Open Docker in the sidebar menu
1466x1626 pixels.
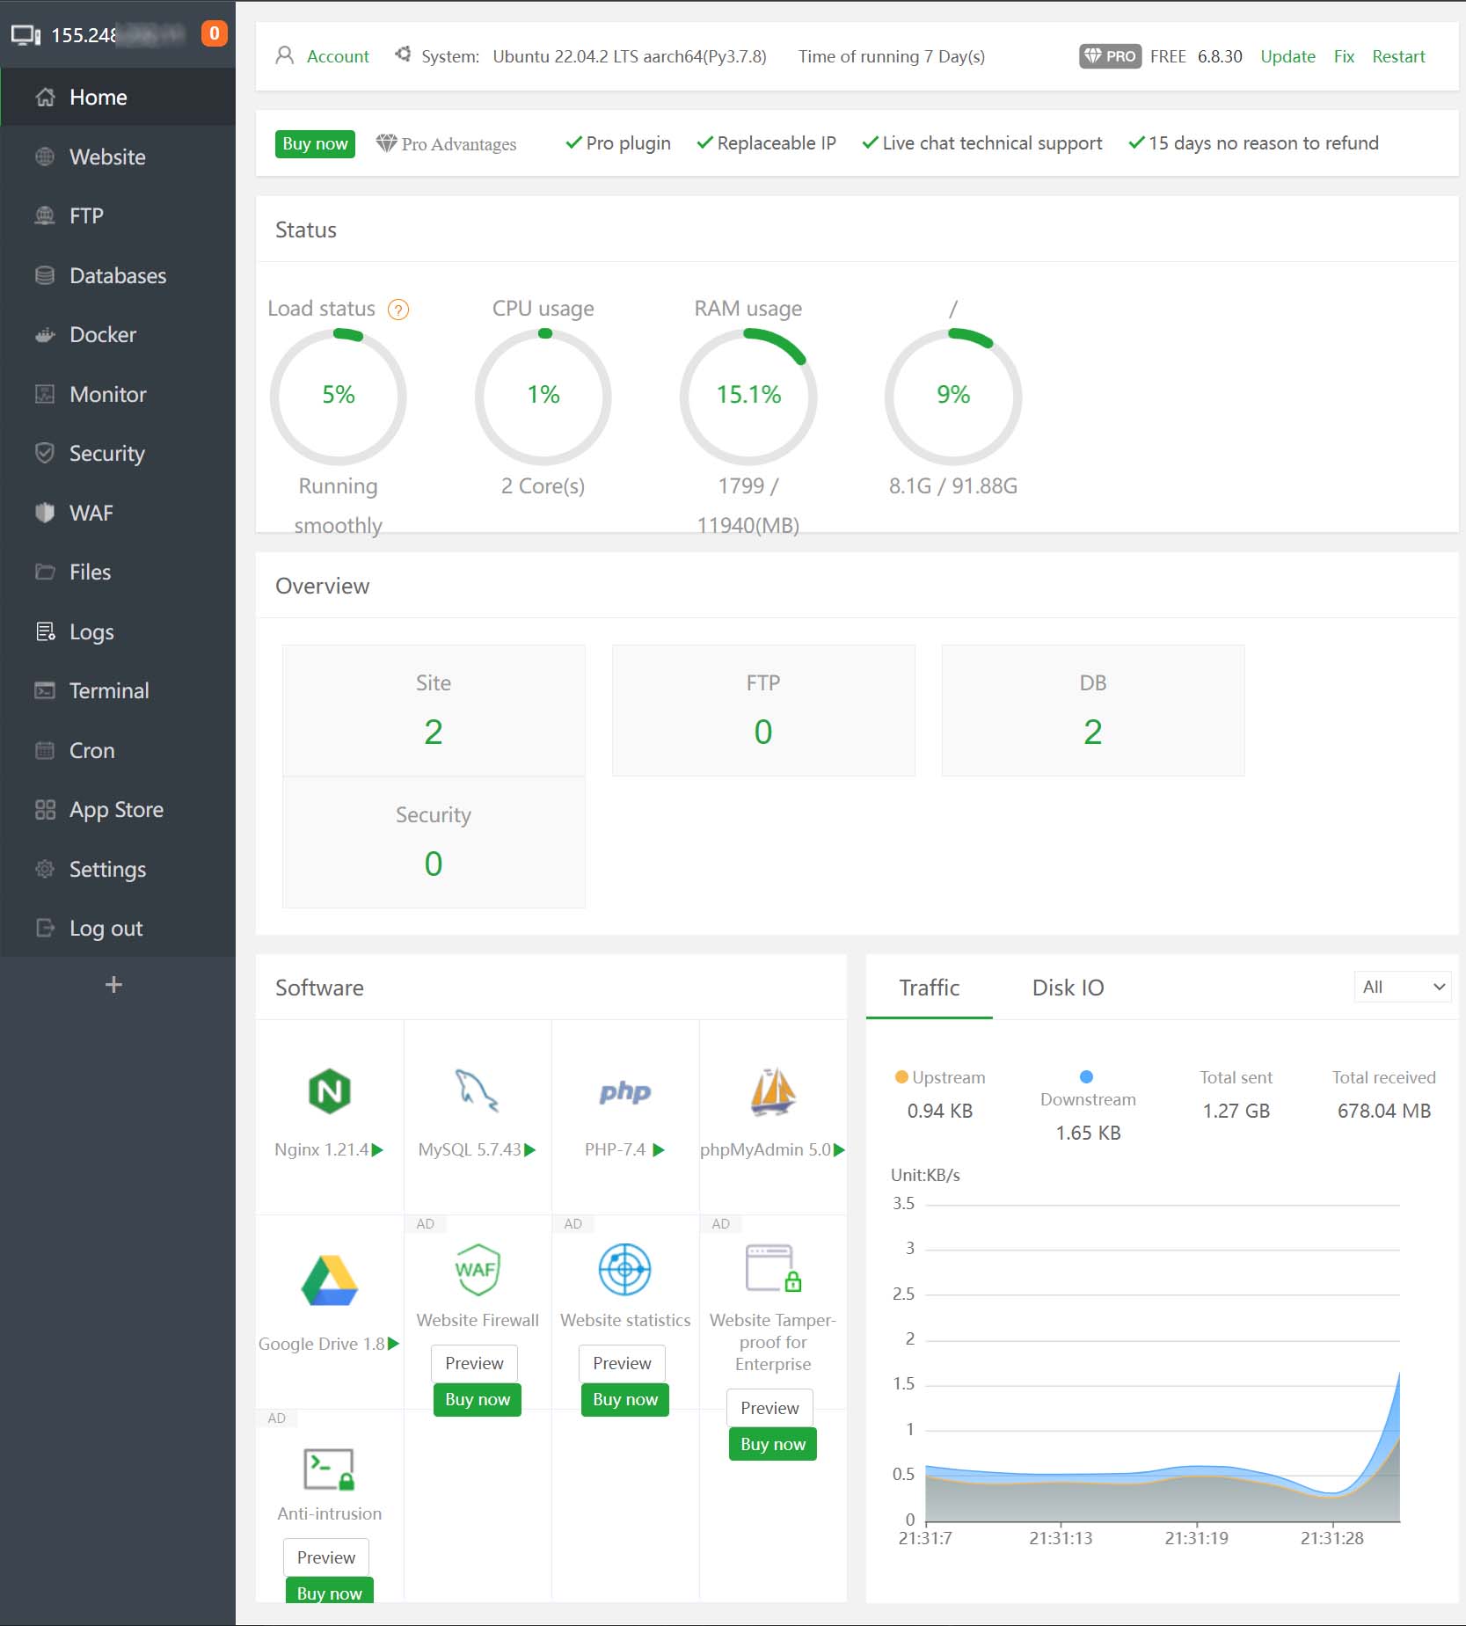pos(103,335)
